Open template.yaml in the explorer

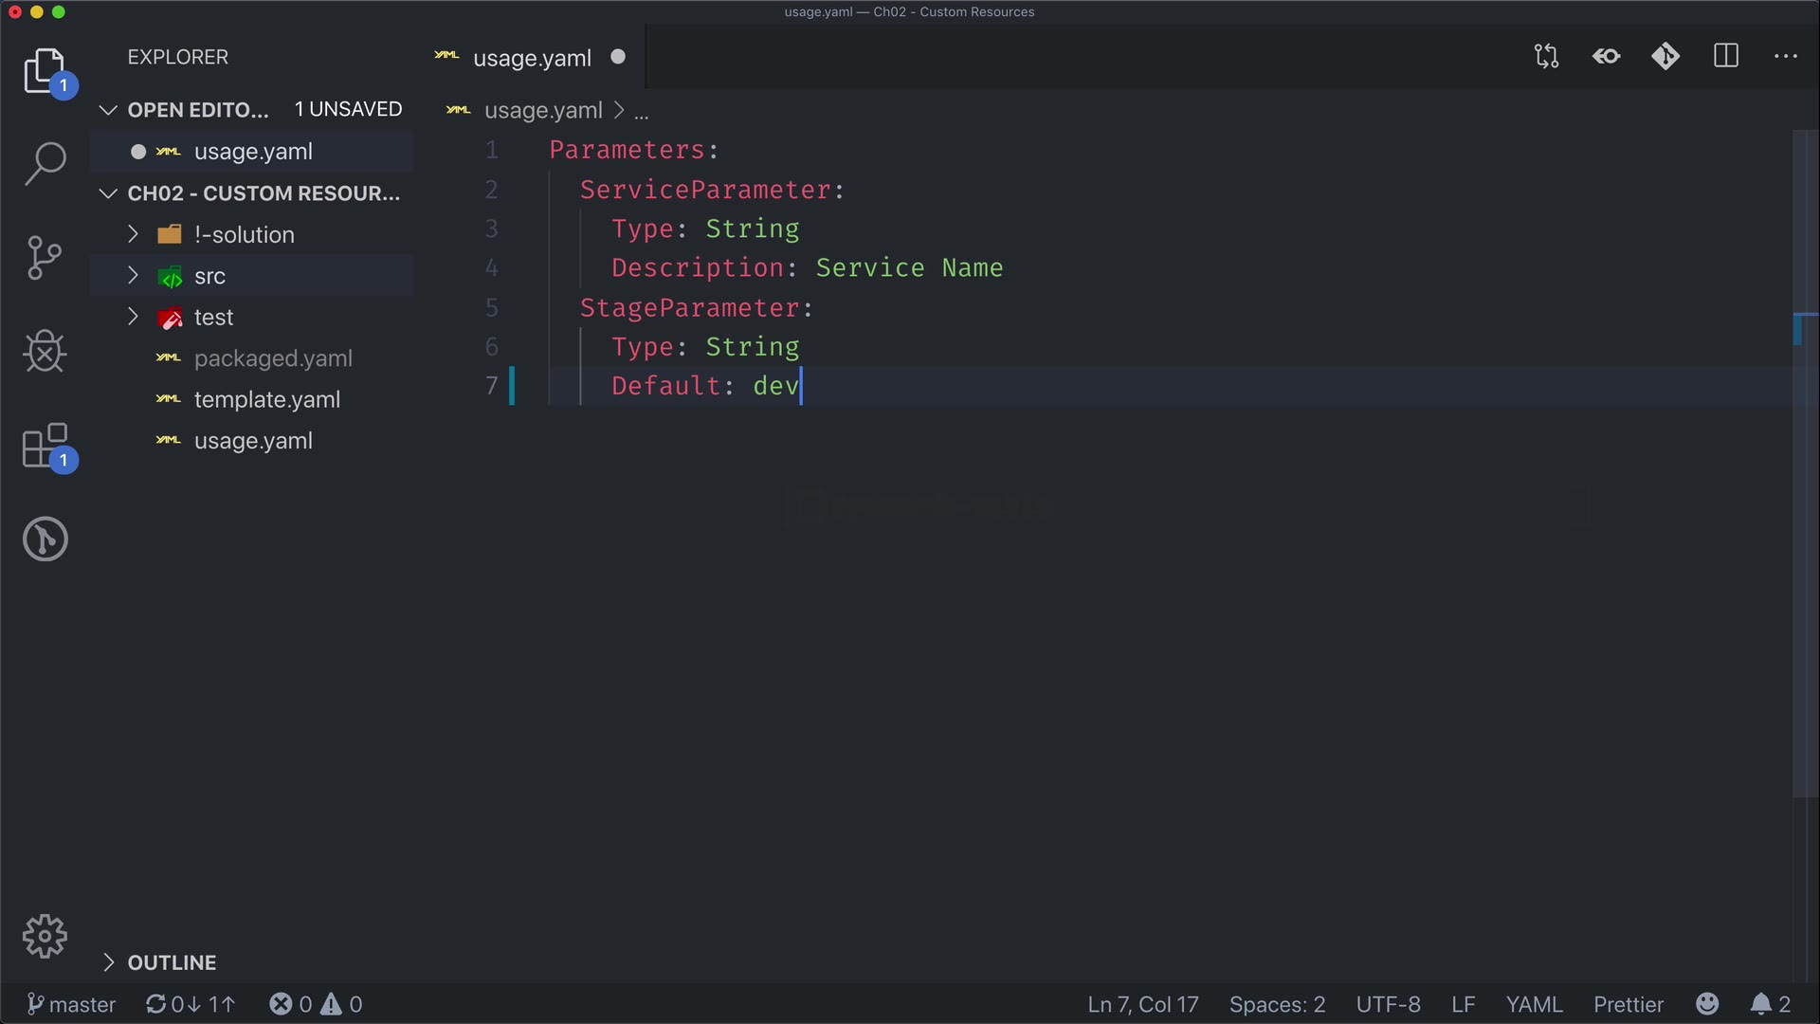pos(266,400)
